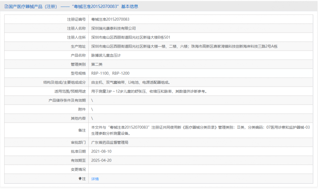This screenshot has height=189, width=318.
Task: Select model value RBP-1100、RBP-1200
Action: pos(110,73)
